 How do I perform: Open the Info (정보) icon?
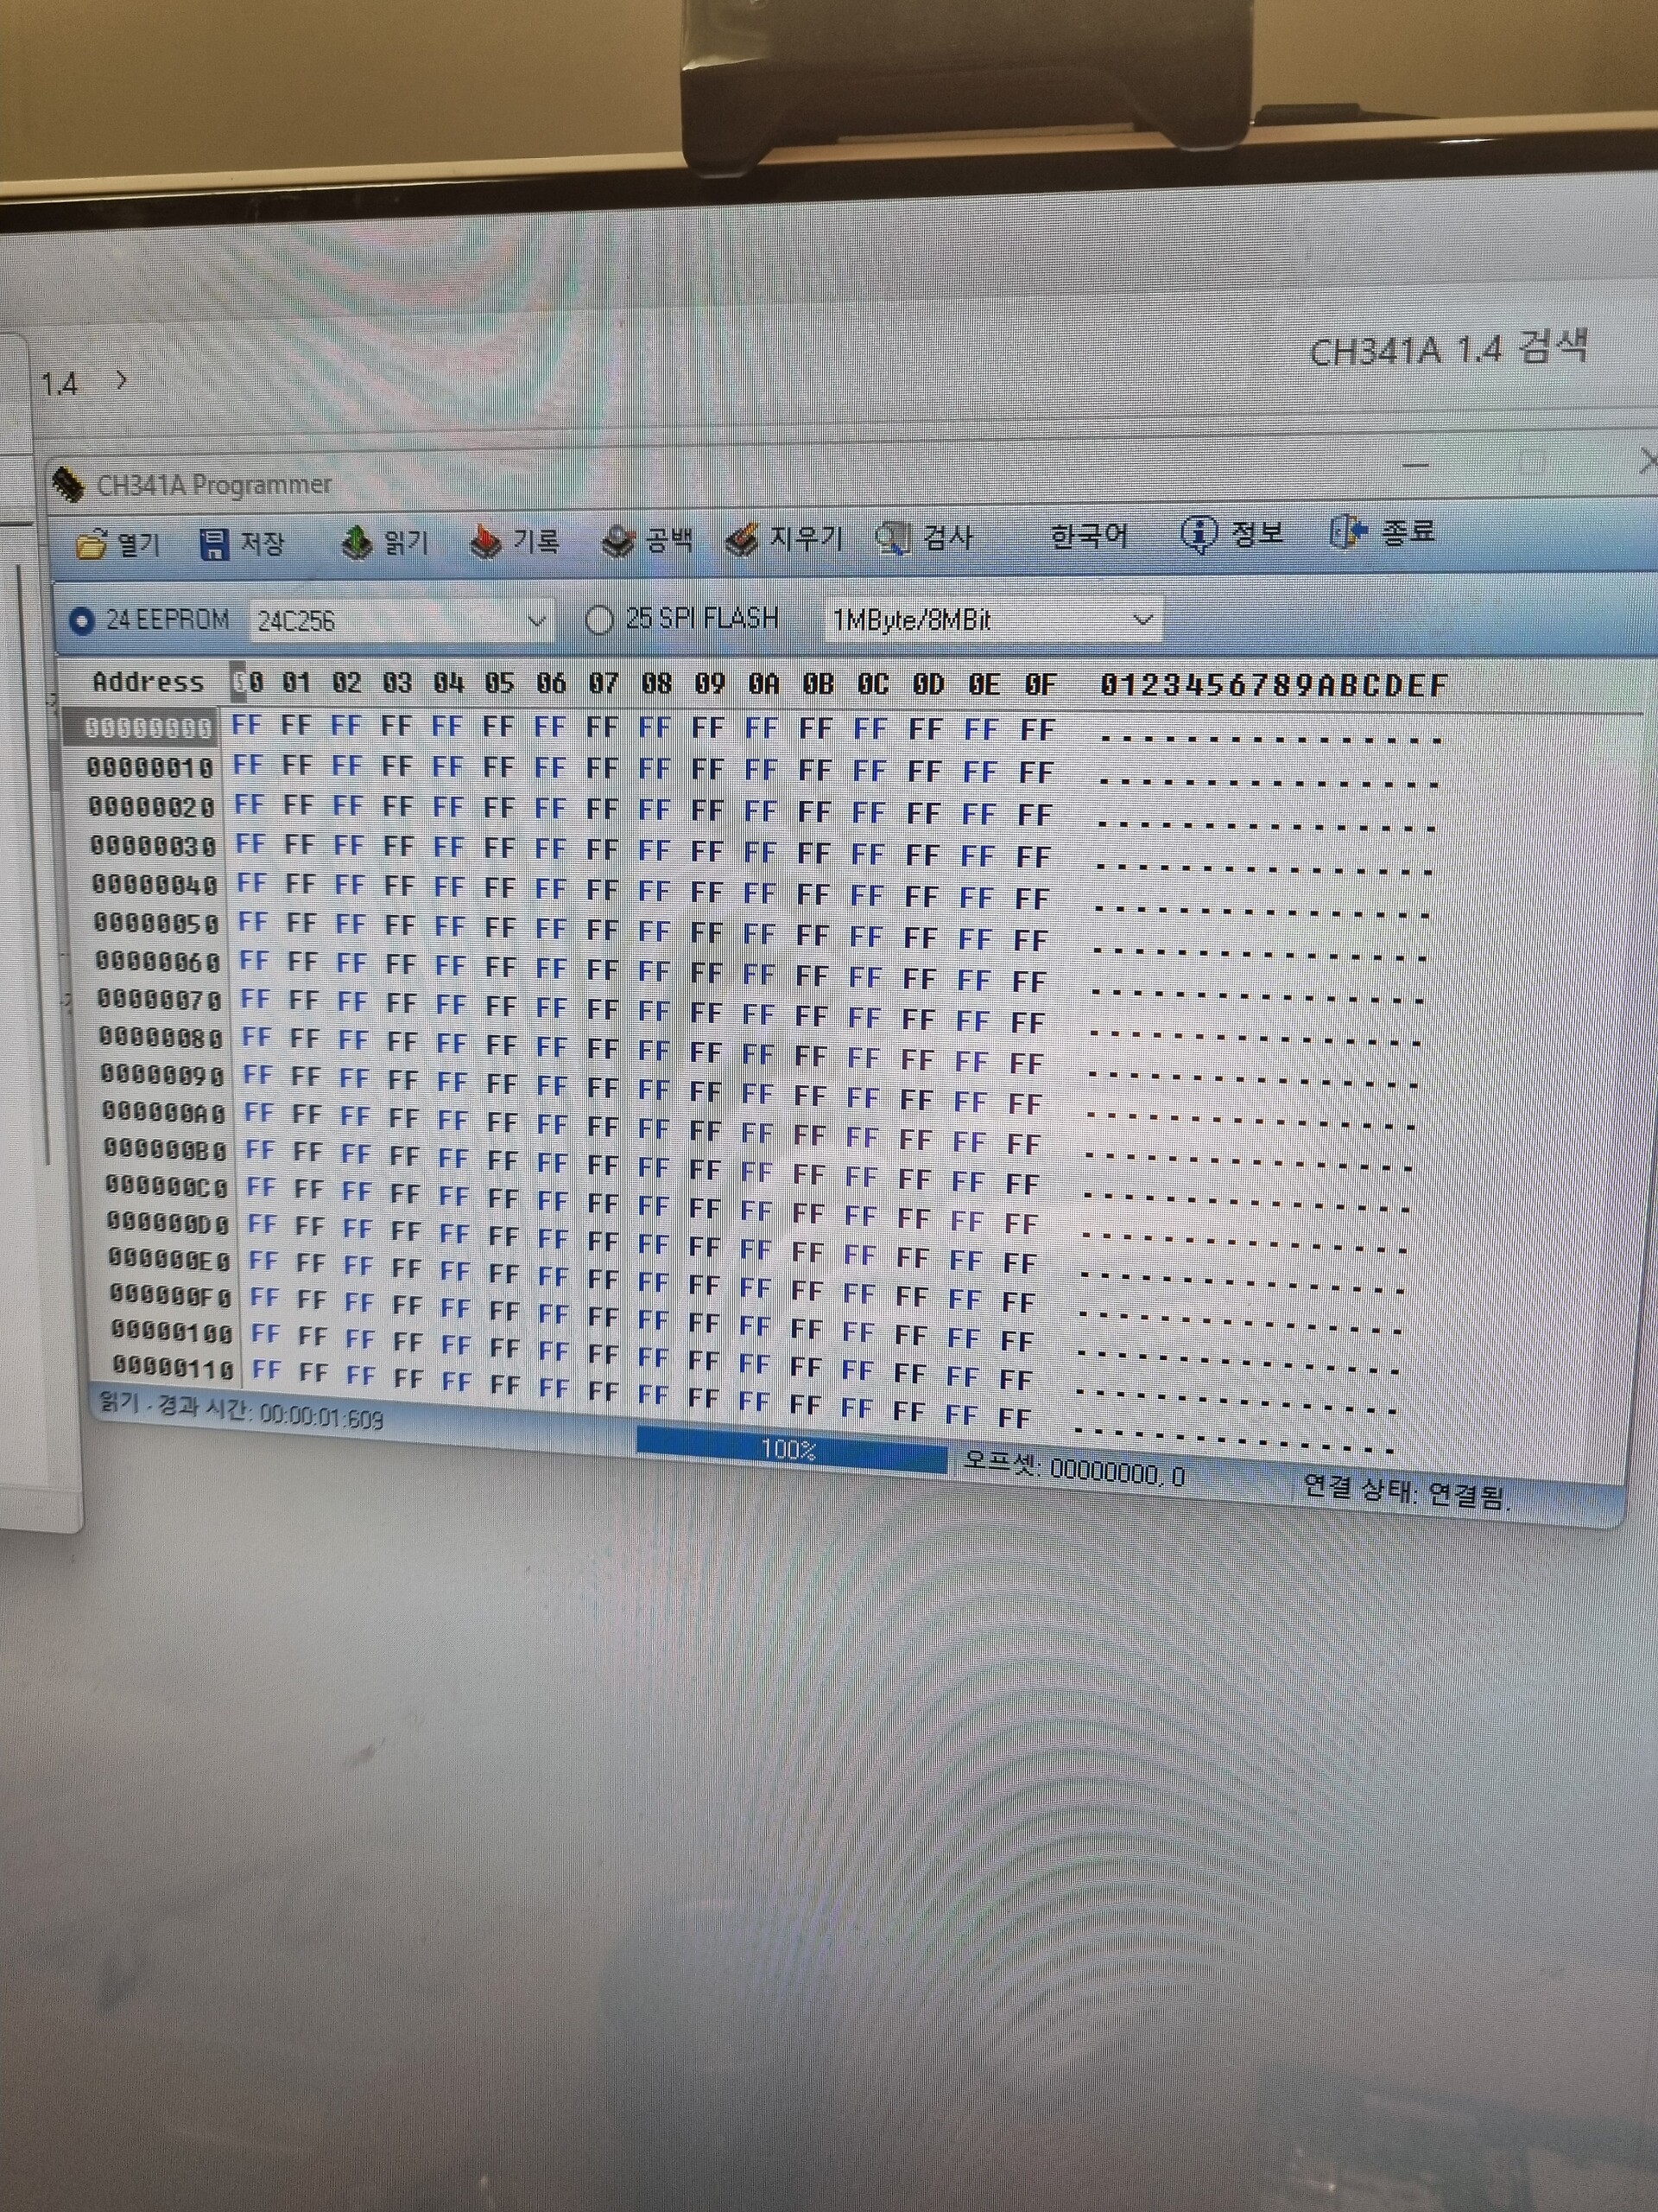point(1199,534)
